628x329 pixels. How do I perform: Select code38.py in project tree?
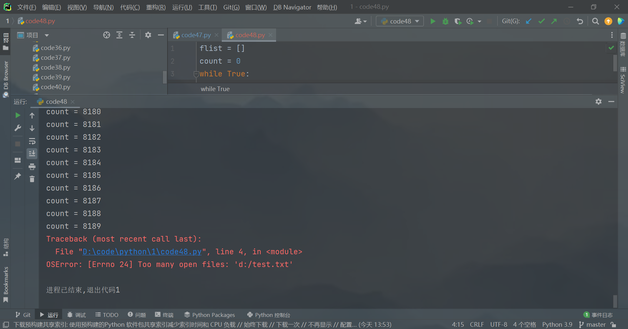(56, 68)
